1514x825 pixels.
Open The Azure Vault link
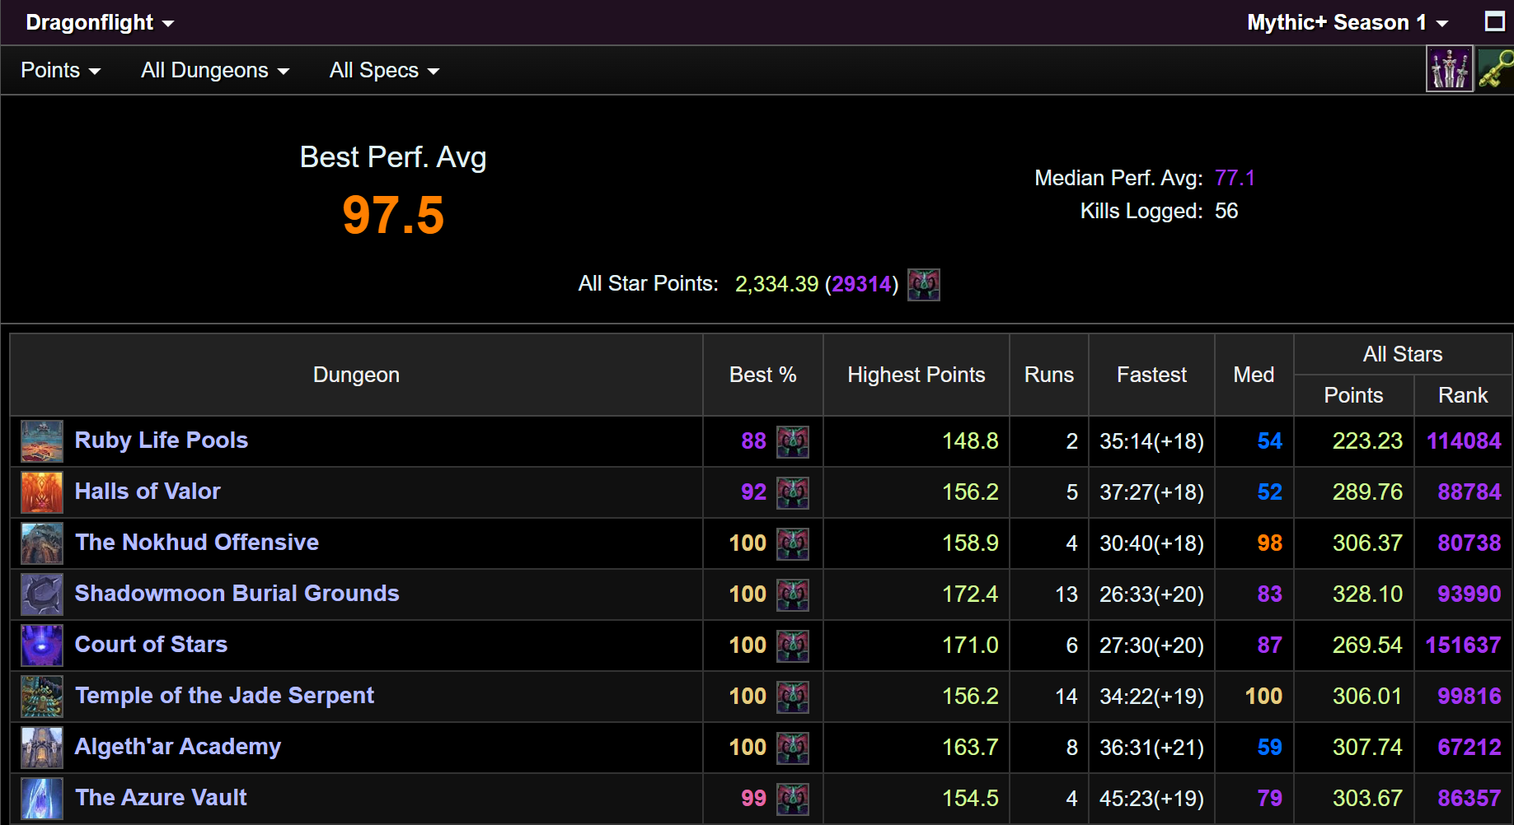click(x=162, y=798)
